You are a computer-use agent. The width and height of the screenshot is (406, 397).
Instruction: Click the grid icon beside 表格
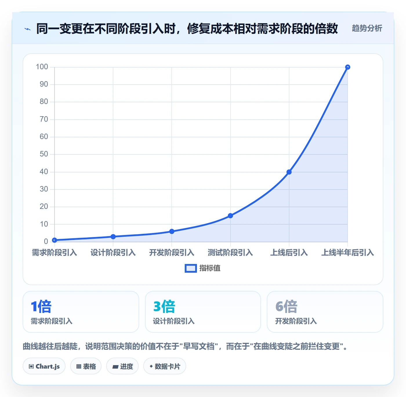[79, 367]
